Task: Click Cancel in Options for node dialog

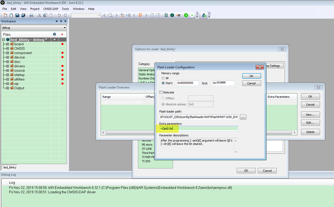Action: coord(267,171)
